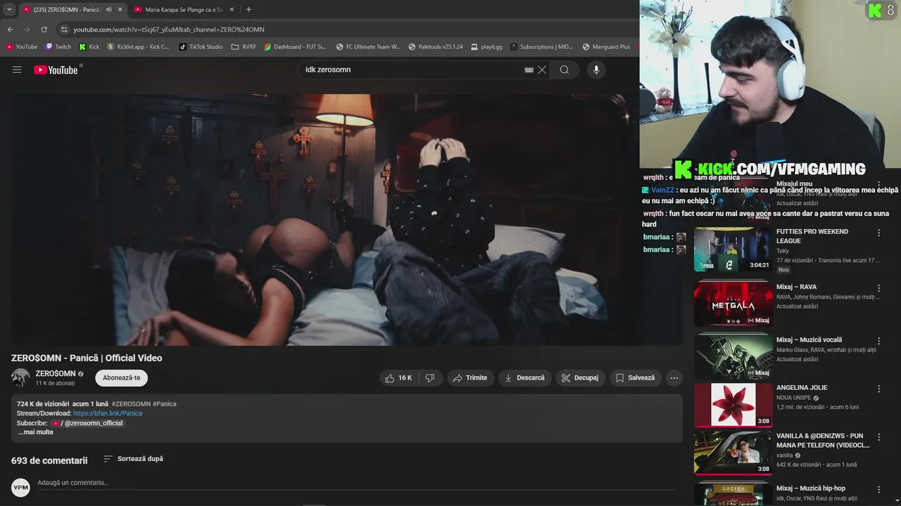The width and height of the screenshot is (901, 506).
Task: Open the YouTube guide hamburger menu
Action: coord(17,70)
